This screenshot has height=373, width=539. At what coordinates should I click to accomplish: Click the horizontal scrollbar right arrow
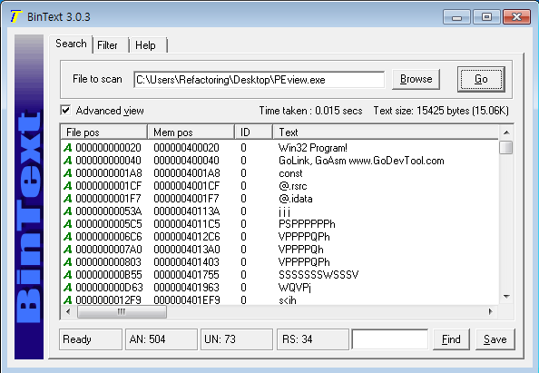(491, 312)
